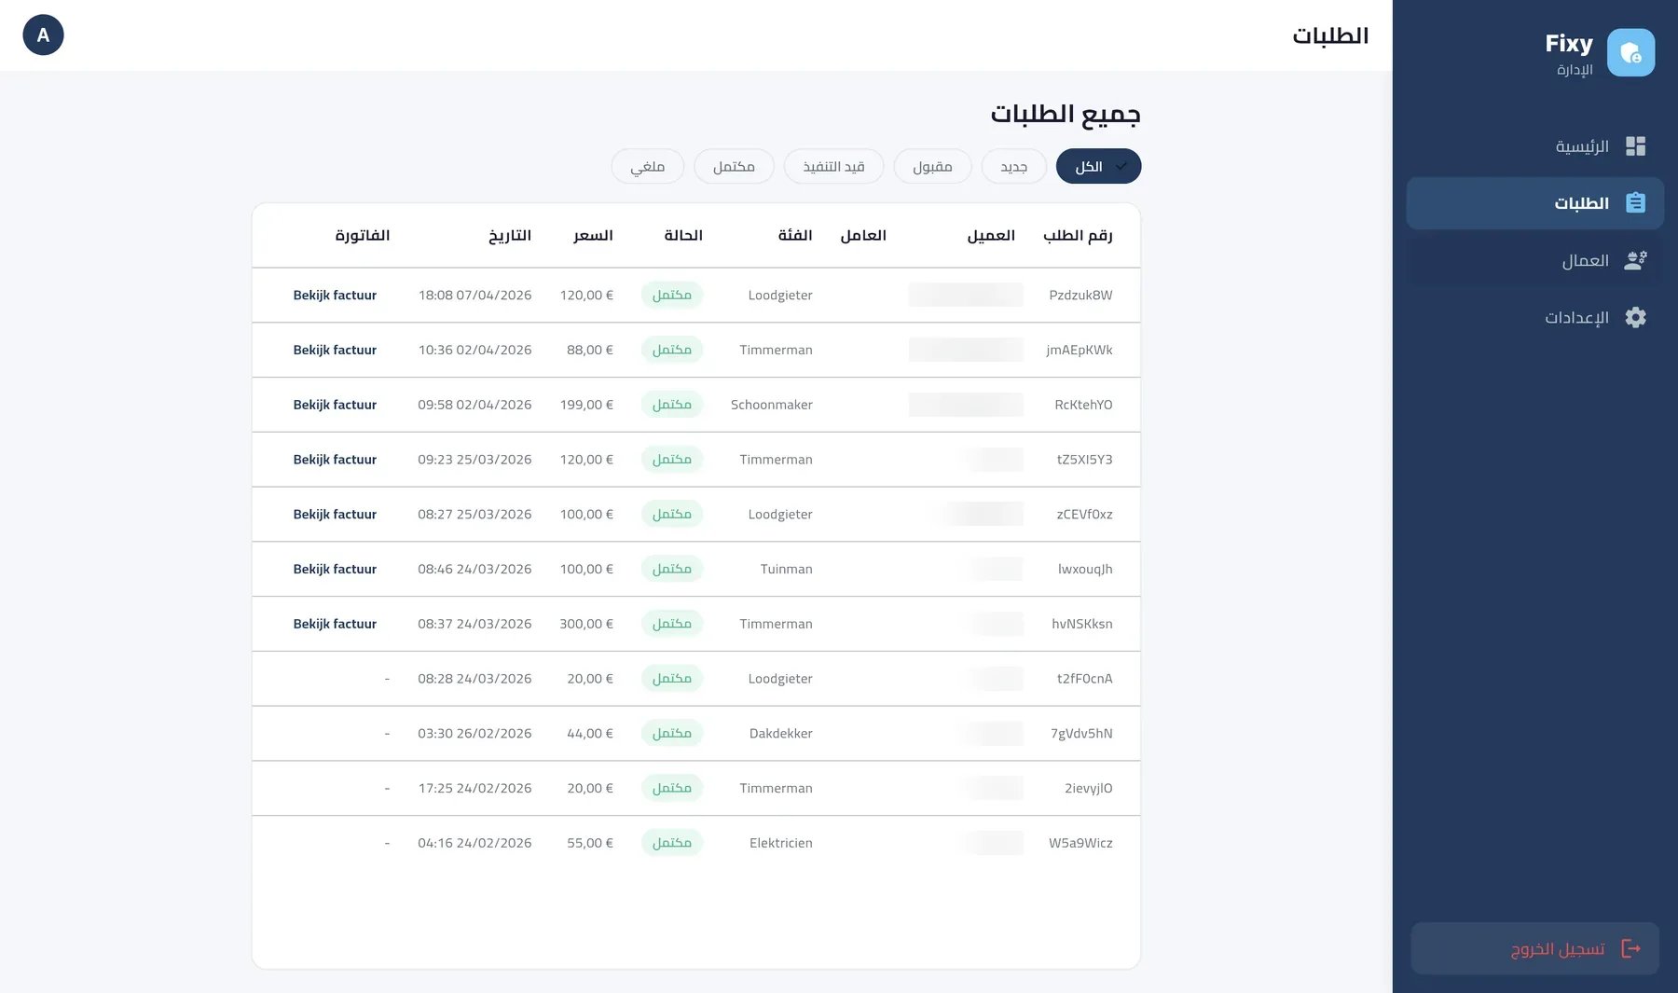The width and height of the screenshot is (1678, 993).
Task: Click order number t2fF0cnA
Action: [1084, 679]
